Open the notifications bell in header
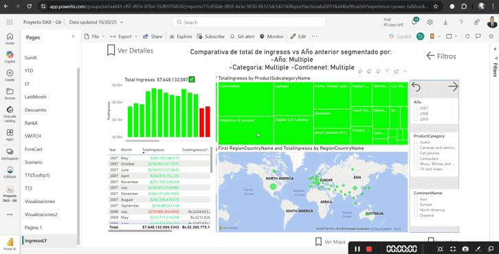Image resolution: width=499 pixels, height=254 pixels. coord(414,22)
